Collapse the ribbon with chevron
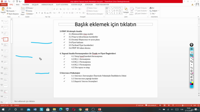 coord(198,16)
